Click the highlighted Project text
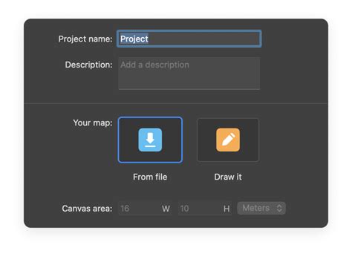The height and width of the screenshot is (268, 352). tap(134, 39)
